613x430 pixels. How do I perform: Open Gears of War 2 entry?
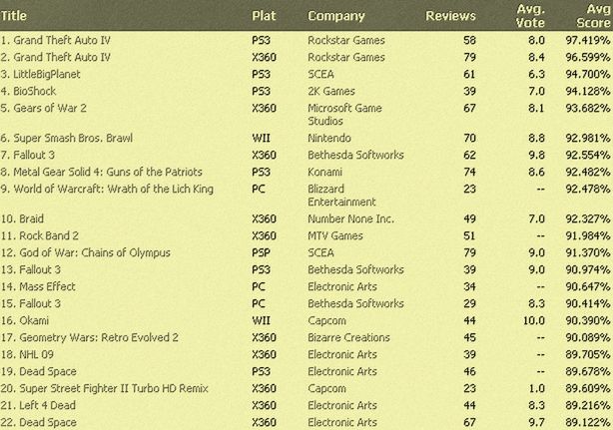[50, 108]
